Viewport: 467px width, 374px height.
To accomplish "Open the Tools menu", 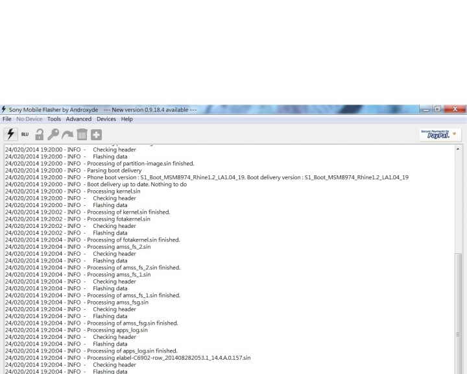I will pos(54,119).
